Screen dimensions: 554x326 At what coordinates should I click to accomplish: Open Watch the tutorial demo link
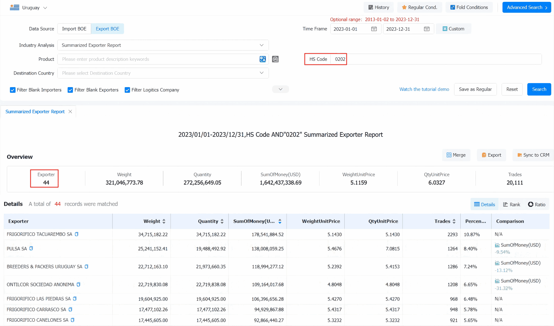424,89
